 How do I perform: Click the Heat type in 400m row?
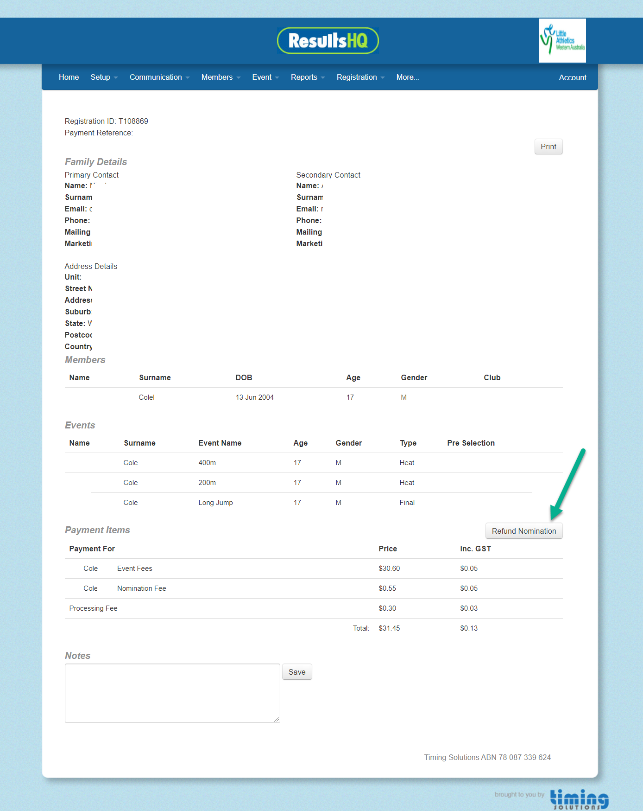coord(407,463)
